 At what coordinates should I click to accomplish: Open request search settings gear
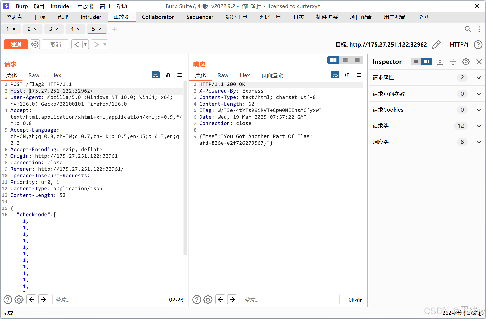tap(19, 300)
